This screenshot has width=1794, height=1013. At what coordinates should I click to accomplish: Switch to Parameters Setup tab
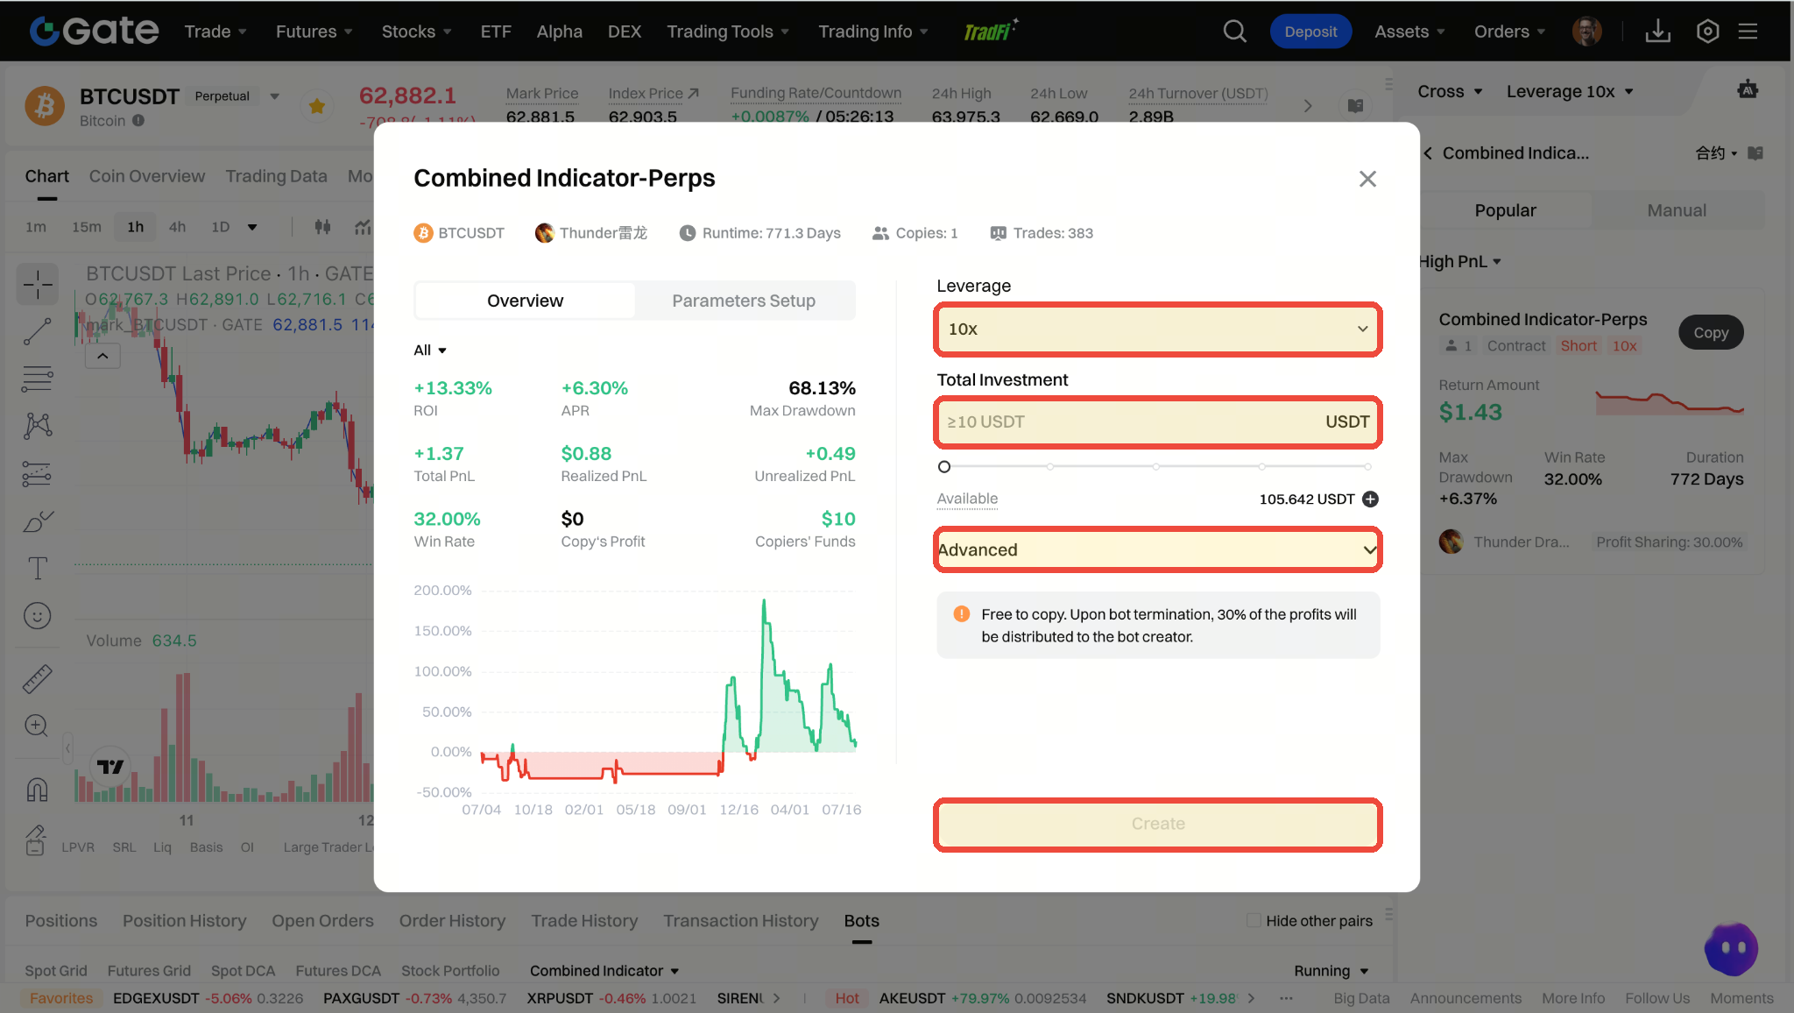744,301
